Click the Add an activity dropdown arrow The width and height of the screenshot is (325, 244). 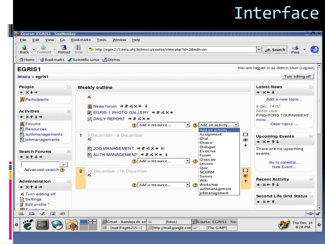pyautogui.click(x=236, y=125)
